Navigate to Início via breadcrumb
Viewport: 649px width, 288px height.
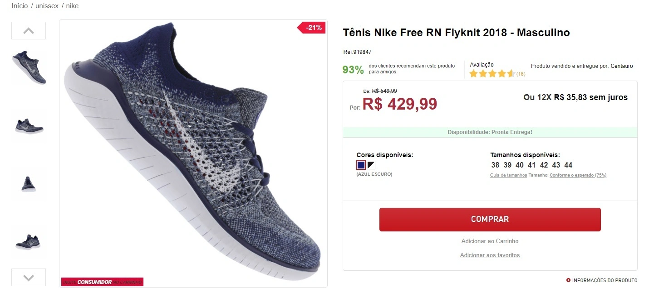pos(19,5)
